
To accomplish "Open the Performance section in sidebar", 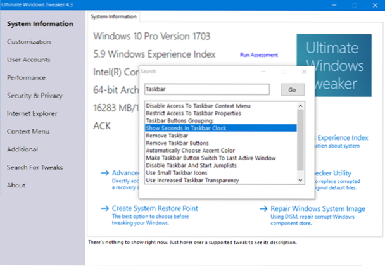I will tap(26, 77).
